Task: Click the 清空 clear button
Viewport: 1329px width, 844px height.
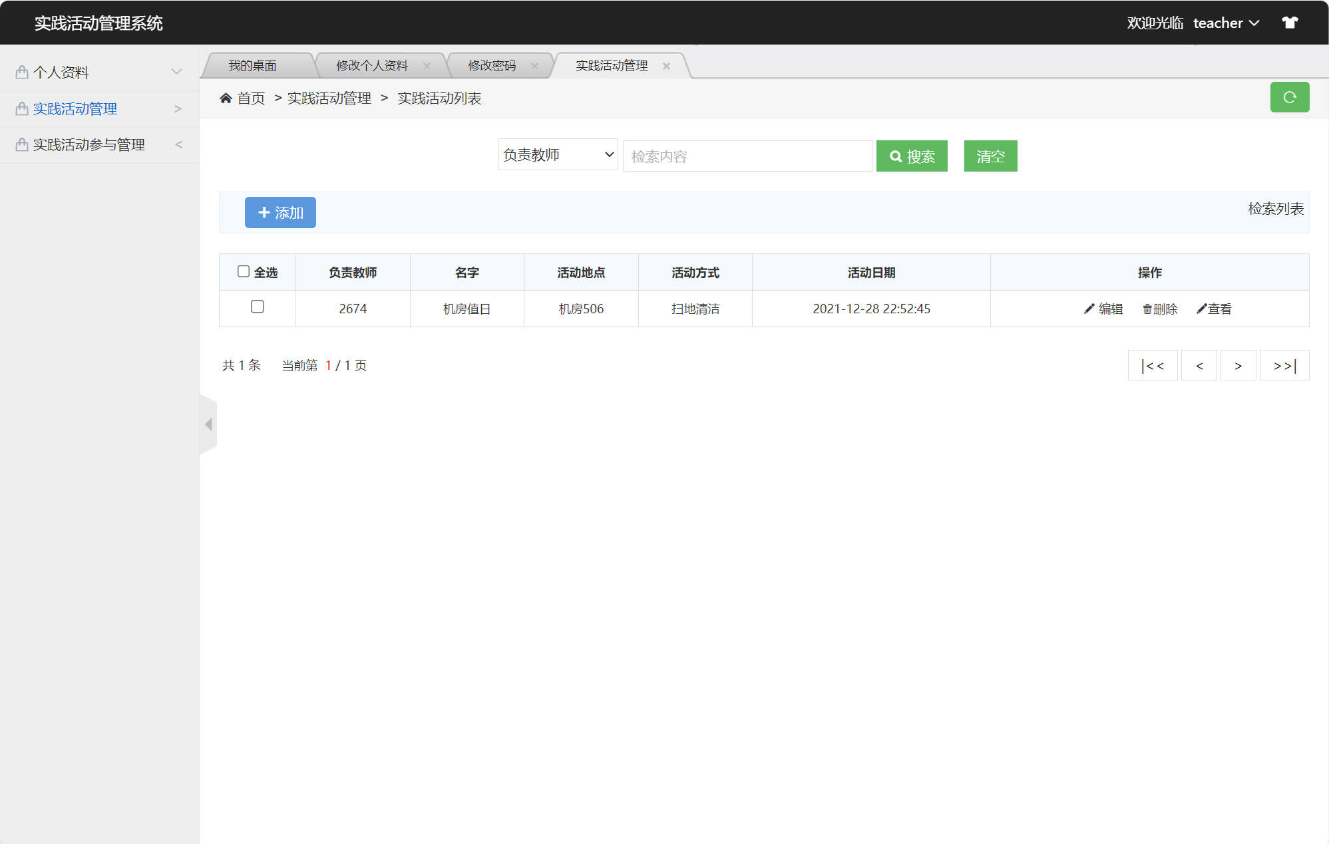Action: (990, 156)
